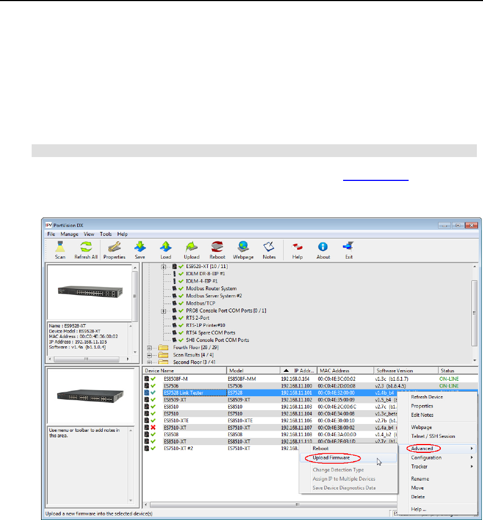Click the ES7528 Link Tester device name
Screen dimensions: 483x520
coord(183,393)
